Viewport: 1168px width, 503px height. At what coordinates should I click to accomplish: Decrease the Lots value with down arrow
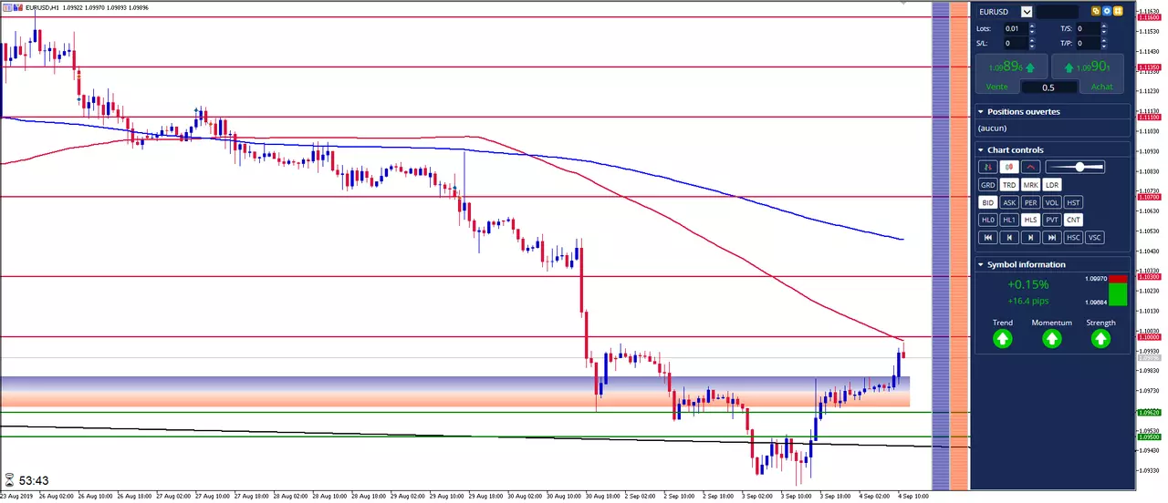[x=1032, y=31]
